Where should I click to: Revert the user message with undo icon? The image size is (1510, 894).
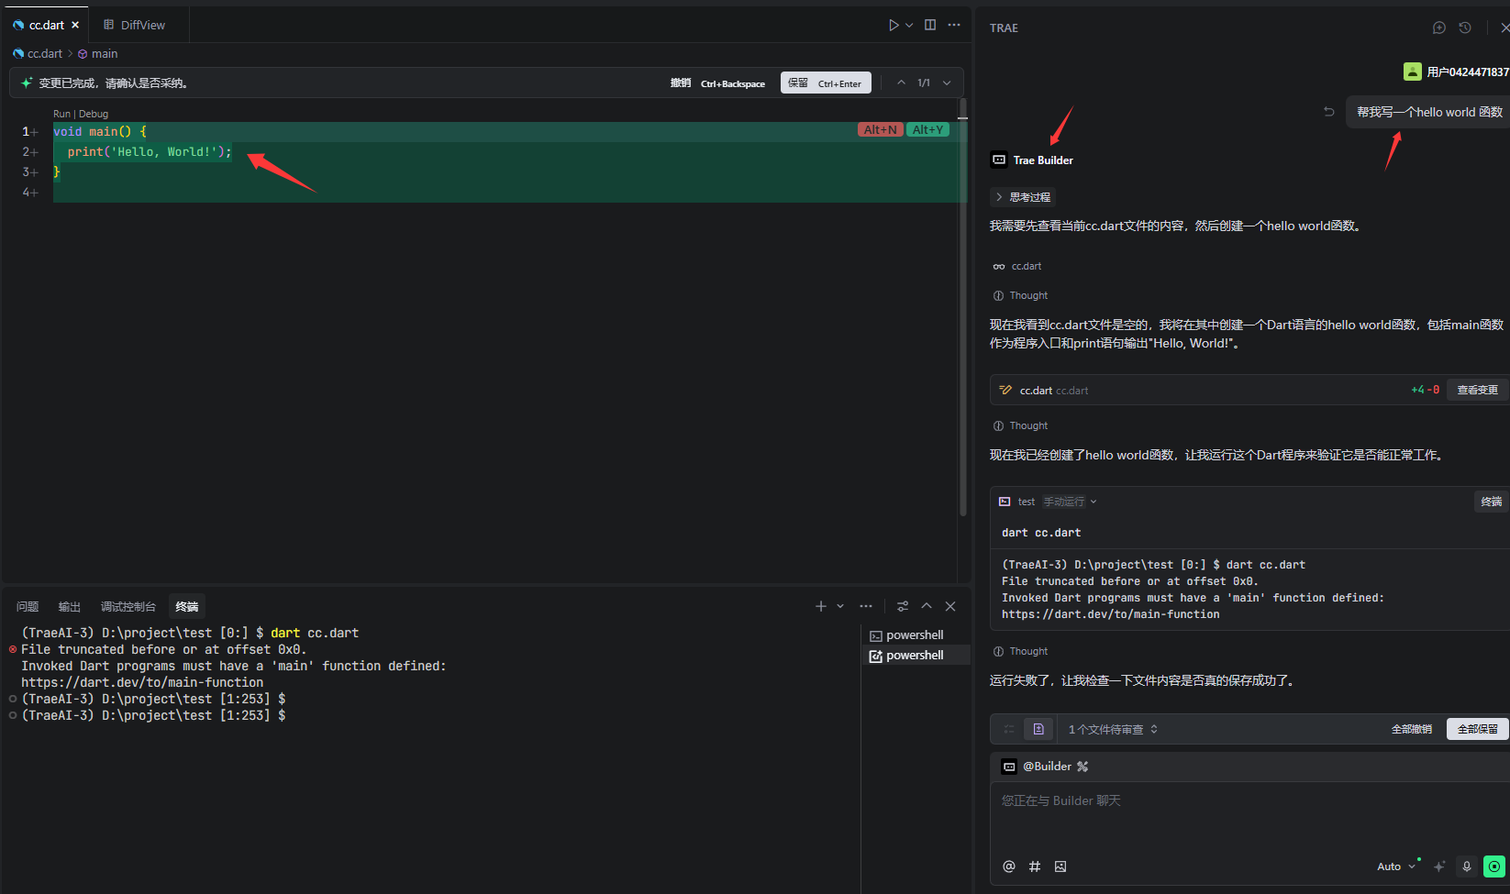[1329, 112]
